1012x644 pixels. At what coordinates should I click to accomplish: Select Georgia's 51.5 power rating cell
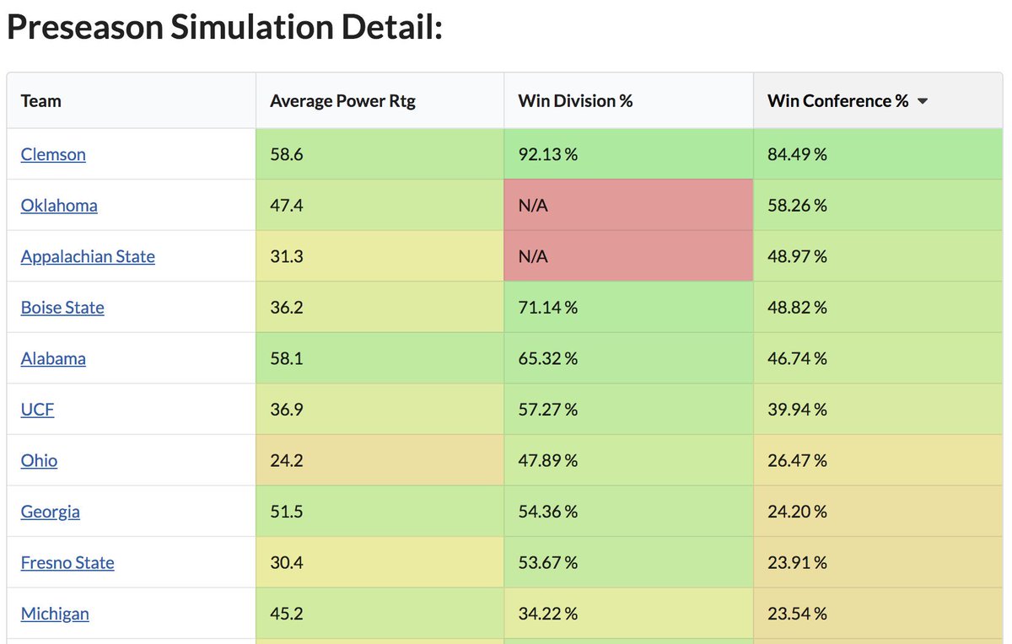[x=380, y=512]
